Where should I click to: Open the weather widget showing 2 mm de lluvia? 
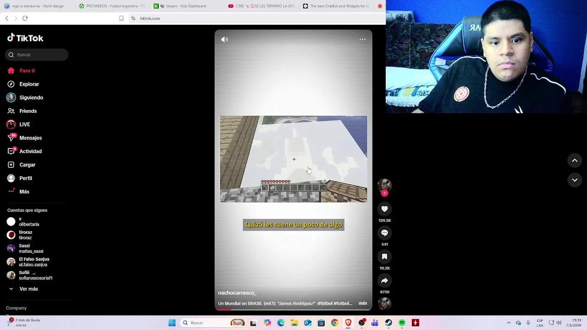tap(23, 323)
